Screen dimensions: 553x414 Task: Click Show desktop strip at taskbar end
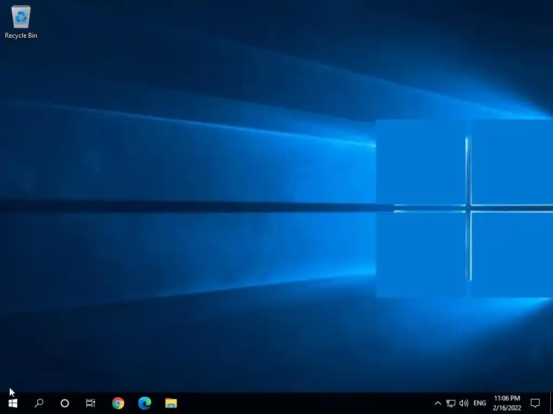551,403
